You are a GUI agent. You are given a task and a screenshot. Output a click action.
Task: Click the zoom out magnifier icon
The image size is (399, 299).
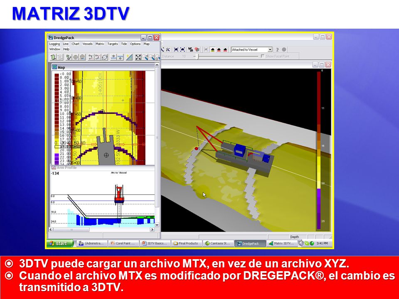point(152,57)
